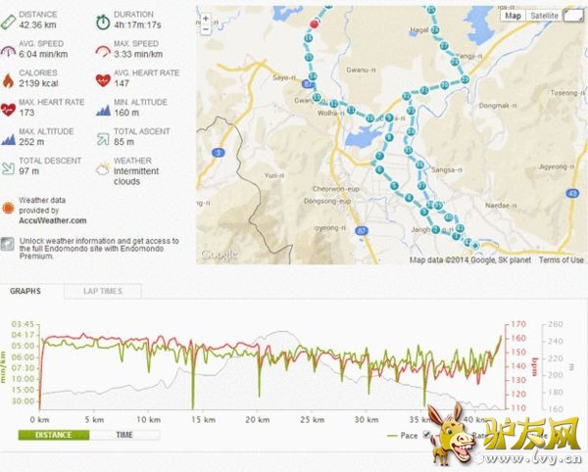Click the minimum altitude mountain icon
Image resolution: width=588 pixels, height=472 pixels.
[x=103, y=108]
